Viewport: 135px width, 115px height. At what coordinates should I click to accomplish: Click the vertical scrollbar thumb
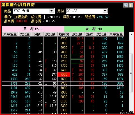point(131,73)
